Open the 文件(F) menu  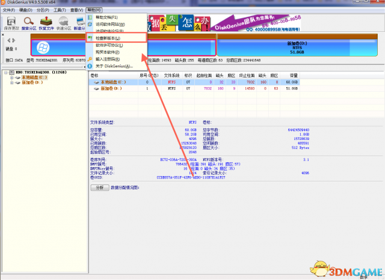click(9, 10)
